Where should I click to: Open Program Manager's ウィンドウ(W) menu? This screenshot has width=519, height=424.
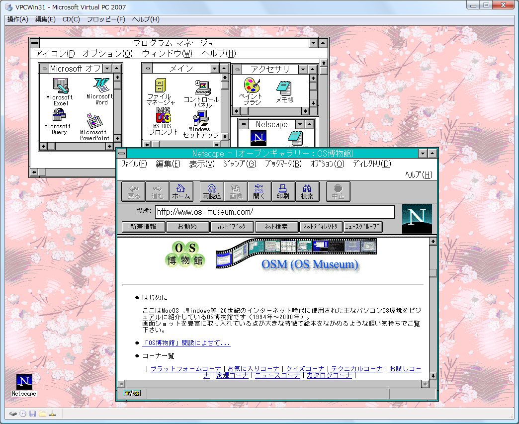click(x=167, y=54)
